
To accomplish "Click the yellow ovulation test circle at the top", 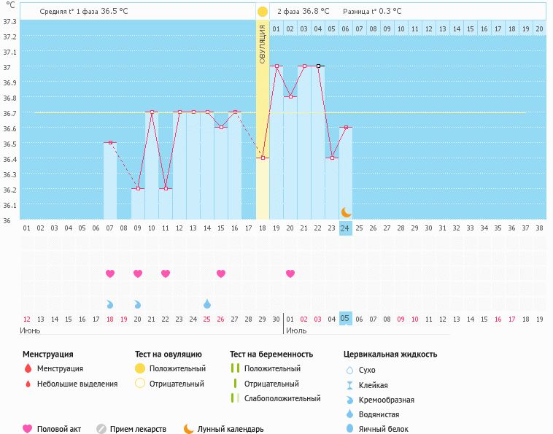I will pos(262,12).
